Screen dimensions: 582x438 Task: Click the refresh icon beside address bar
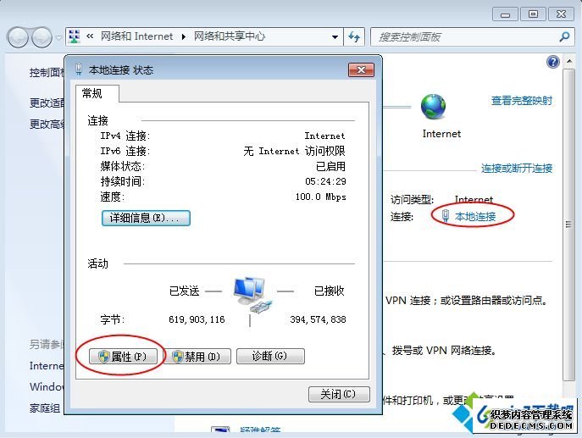pos(354,36)
